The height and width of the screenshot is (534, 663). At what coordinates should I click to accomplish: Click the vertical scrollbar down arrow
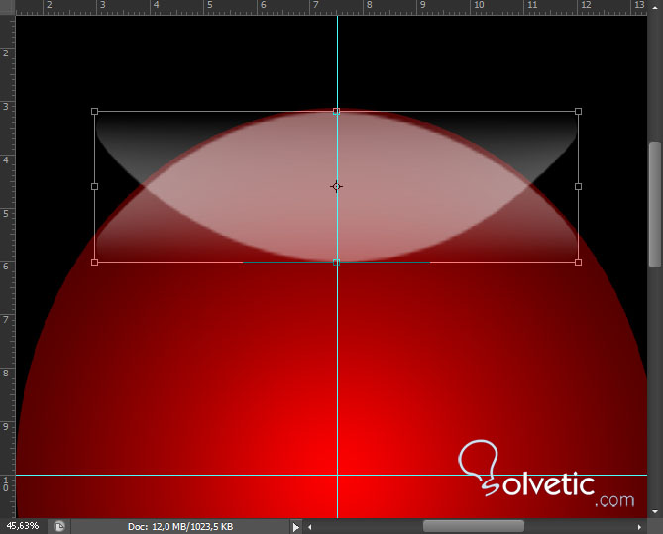655,512
